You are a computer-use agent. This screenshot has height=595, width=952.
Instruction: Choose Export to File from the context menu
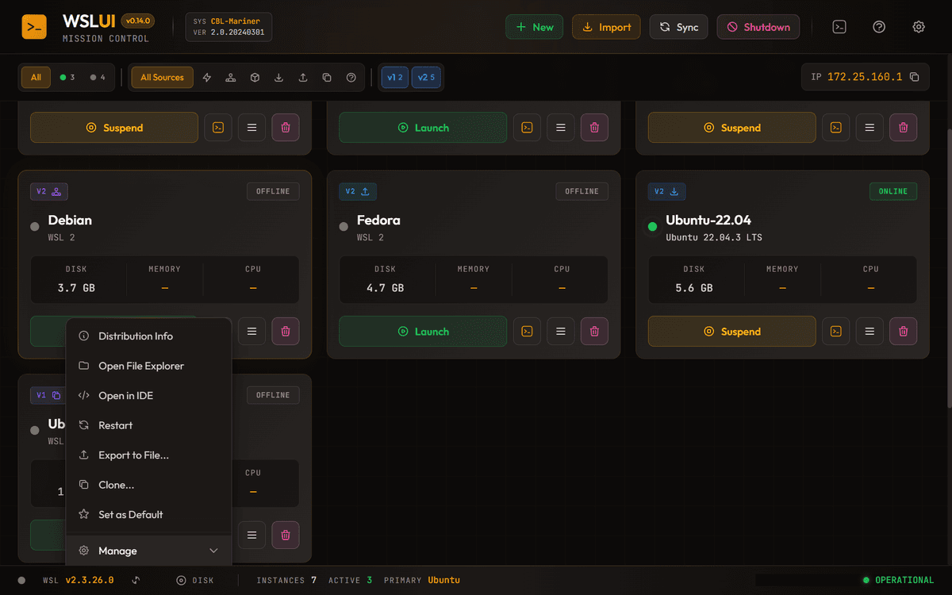pyautogui.click(x=131, y=455)
